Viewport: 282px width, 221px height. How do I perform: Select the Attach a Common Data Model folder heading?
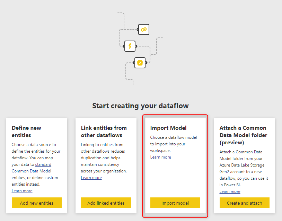243,135
